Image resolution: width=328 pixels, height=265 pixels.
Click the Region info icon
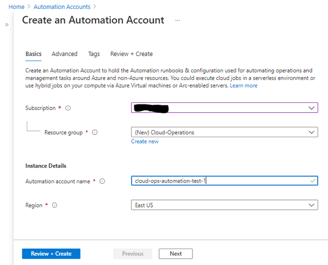55,205
